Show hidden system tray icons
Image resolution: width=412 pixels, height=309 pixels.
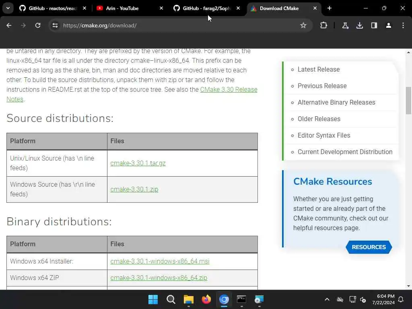(327, 299)
